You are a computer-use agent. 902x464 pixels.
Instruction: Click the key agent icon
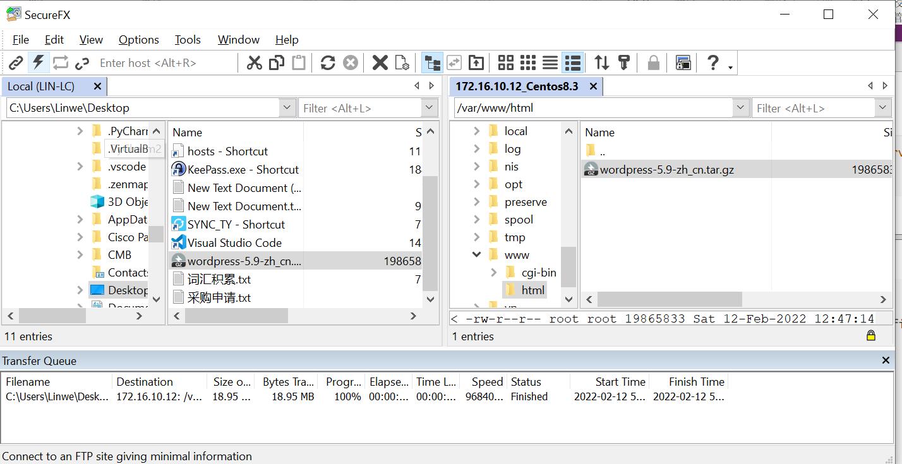coord(624,62)
